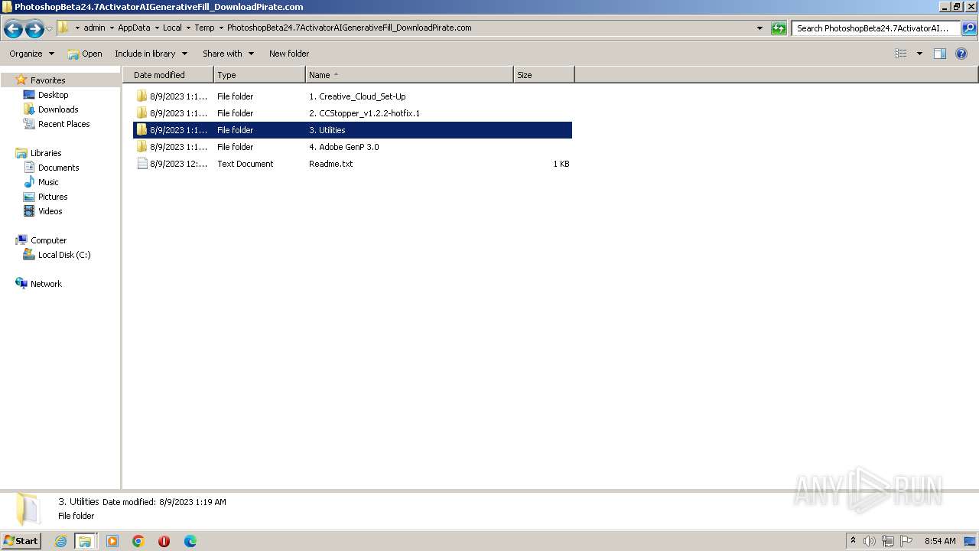Toggle the preview pane icon
The width and height of the screenshot is (979, 551).
point(940,54)
